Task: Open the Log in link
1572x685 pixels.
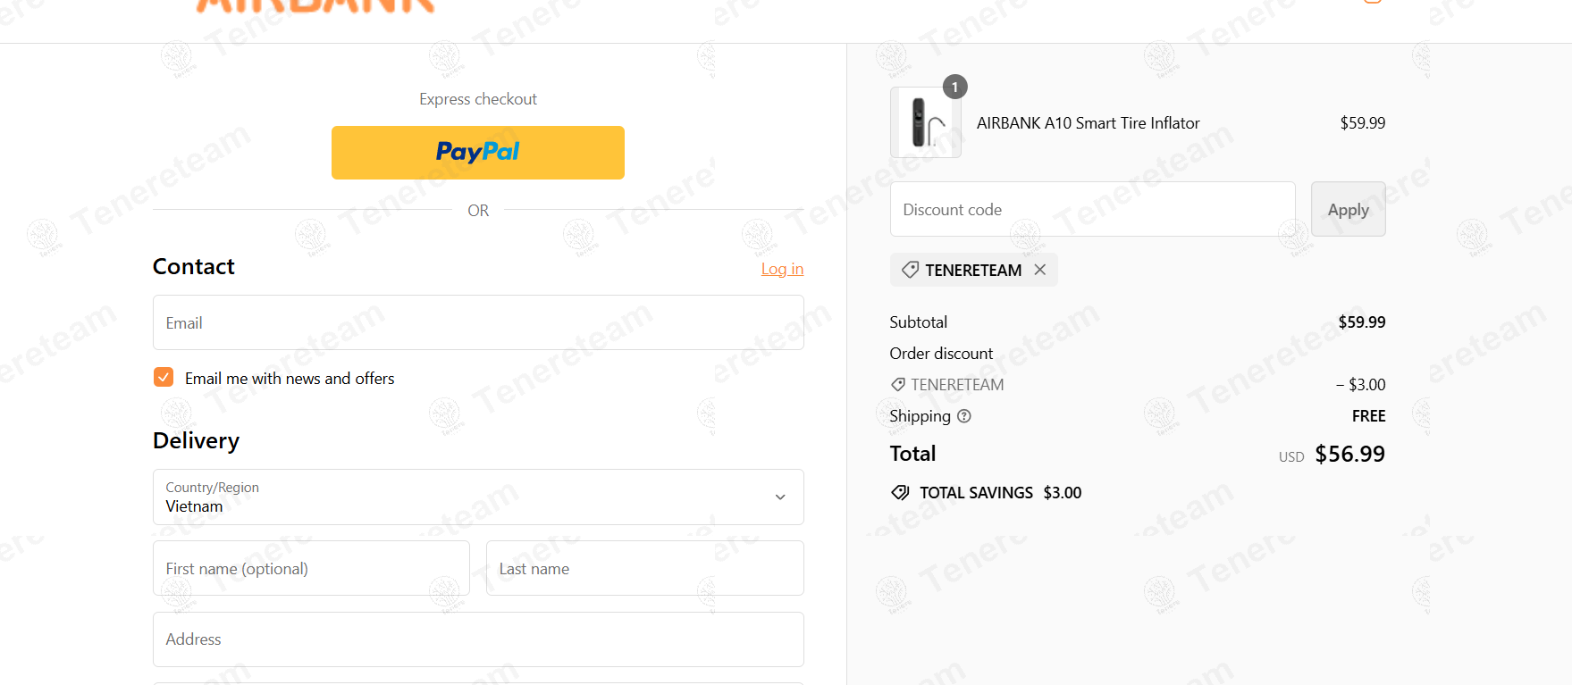Action: (x=782, y=269)
